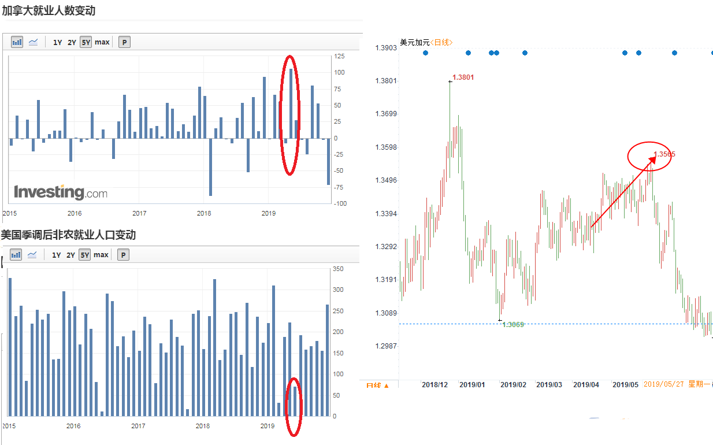
Task: Click the blue event dot above 2019/02
Action: pos(525,53)
